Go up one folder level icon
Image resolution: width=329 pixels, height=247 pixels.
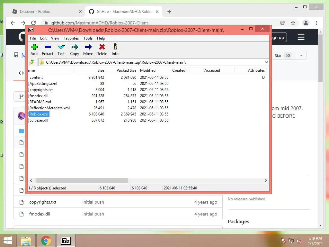[32, 62]
